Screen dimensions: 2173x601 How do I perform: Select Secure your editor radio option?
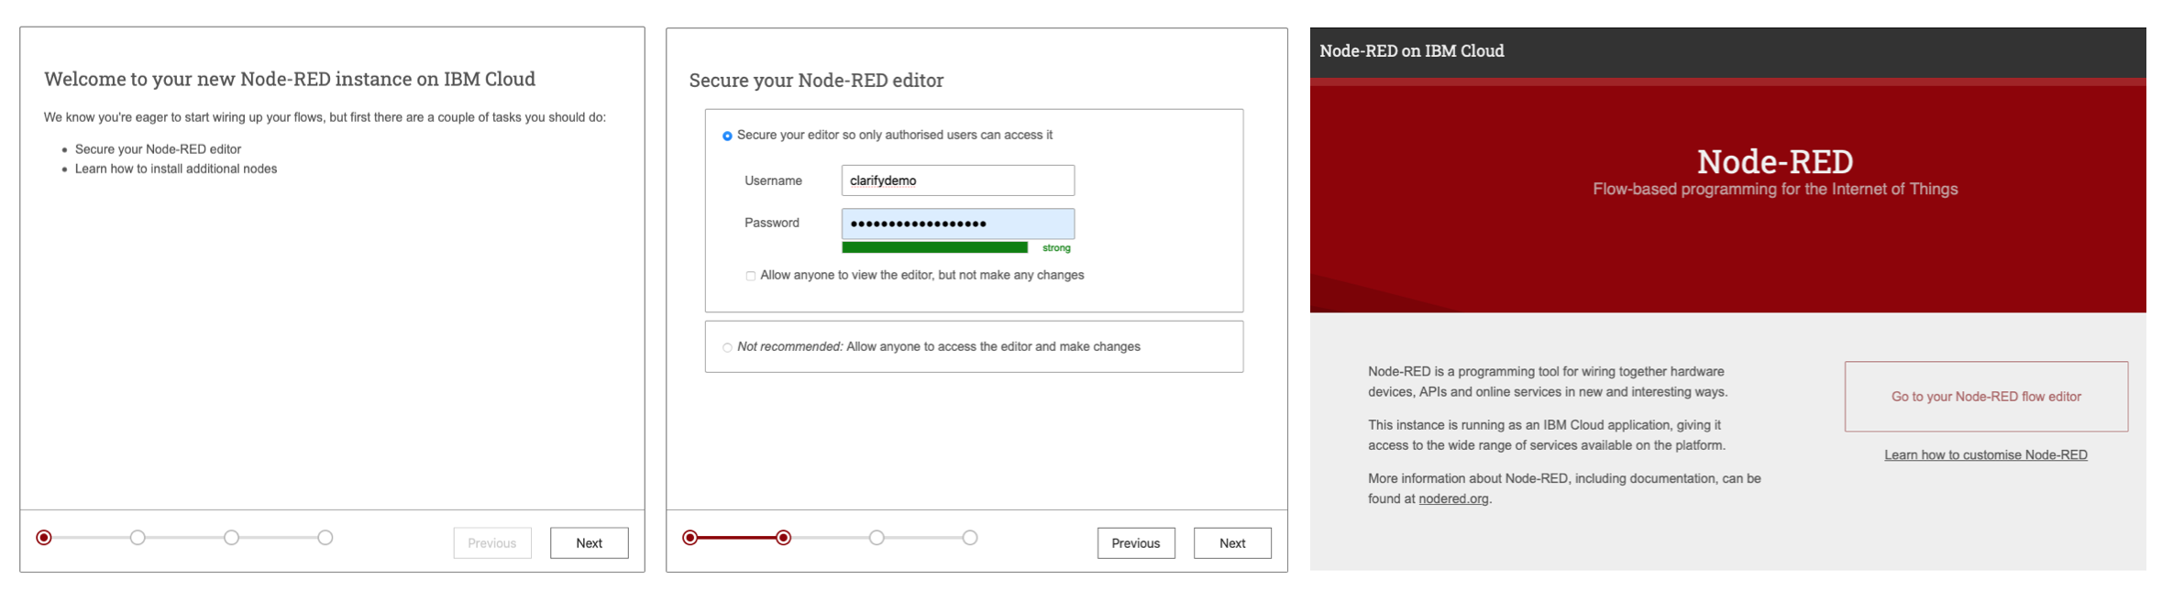[x=727, y=136]
